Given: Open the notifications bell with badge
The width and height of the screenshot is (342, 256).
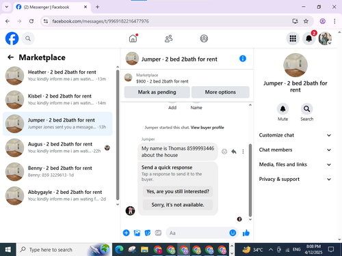Looking at the screenshot, I should point(309,38).
